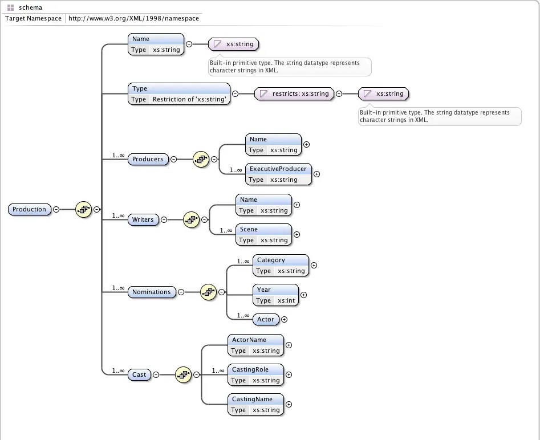Select the Producers sequence compositor icon
The height and width of the screenshot is (440, 540).
click(x=201, y=160)
